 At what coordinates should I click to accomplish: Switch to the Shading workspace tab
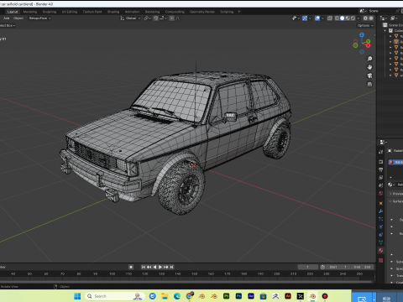tap(113, 12)
